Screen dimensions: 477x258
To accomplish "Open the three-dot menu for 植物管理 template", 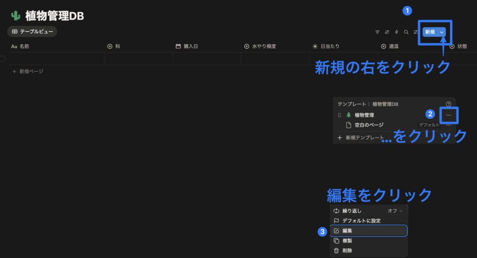I will 449,115.
